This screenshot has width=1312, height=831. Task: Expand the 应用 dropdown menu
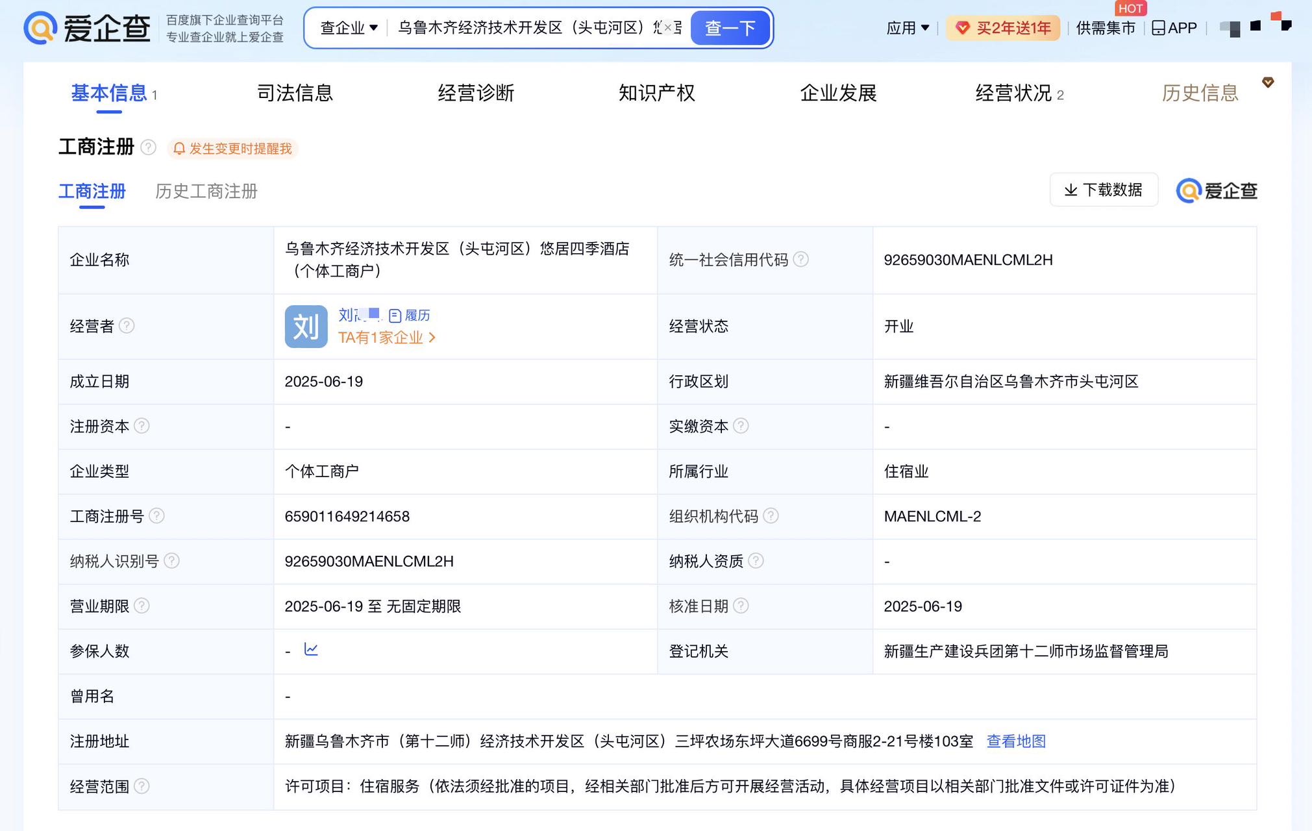point(908,28)
